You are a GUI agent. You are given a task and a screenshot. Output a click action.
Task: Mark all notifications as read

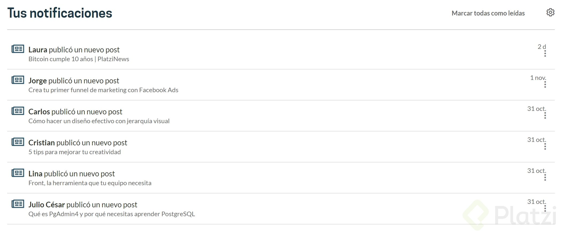click(488, 13)
